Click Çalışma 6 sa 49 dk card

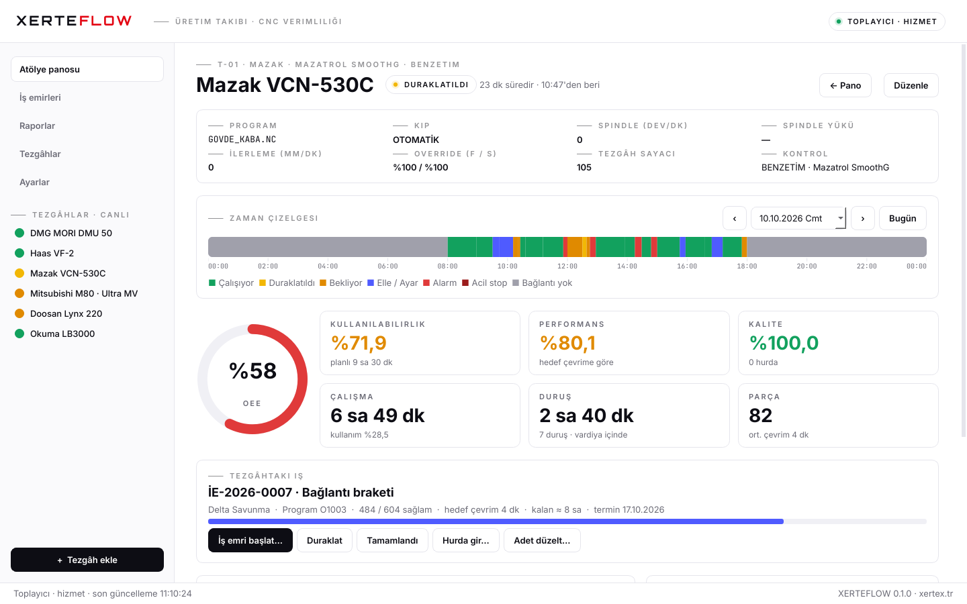(420, 415)
